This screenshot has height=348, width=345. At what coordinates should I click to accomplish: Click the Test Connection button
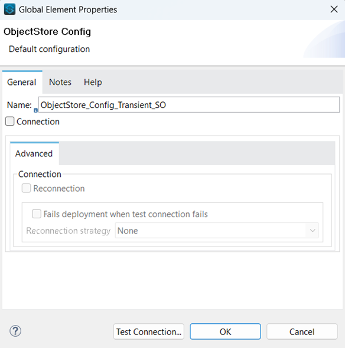(x=149, y=331)
